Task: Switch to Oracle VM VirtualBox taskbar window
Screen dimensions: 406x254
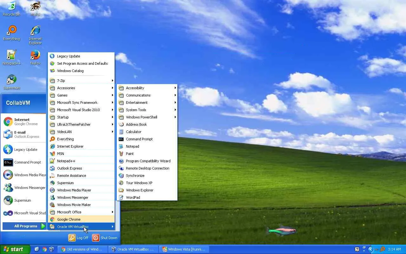Action: (133, 249)
